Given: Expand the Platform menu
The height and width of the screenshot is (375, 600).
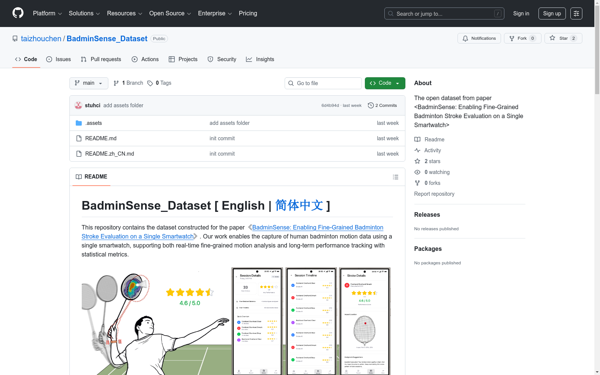Looking at the screenshot, I should [47, 13].
